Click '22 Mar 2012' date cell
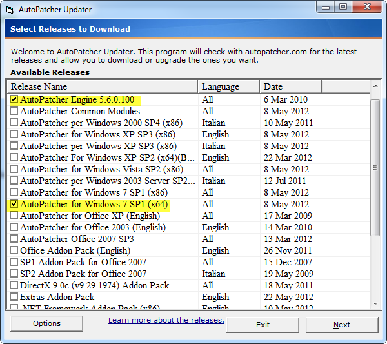387x344 pixels. (288, 157)
